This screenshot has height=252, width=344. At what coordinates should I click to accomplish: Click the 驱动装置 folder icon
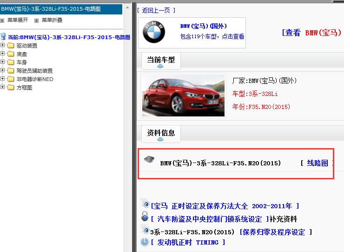[11, 46]
